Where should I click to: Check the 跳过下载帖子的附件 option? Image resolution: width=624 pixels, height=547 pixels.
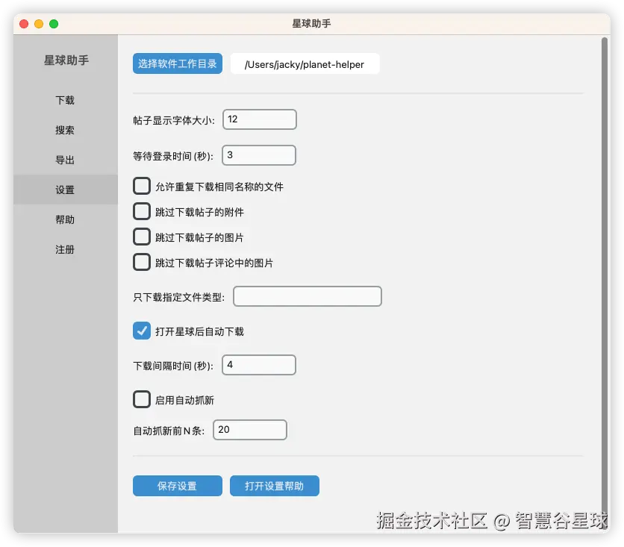point(142,211)
